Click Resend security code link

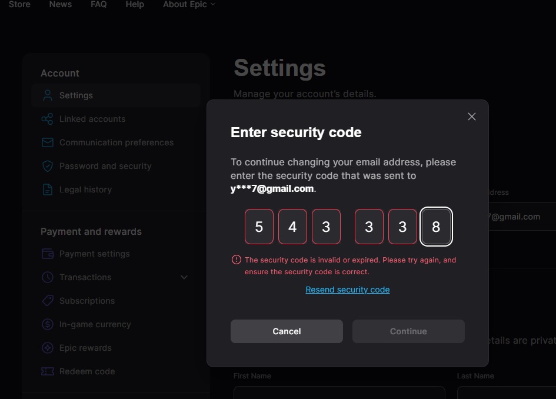(348, 290)
